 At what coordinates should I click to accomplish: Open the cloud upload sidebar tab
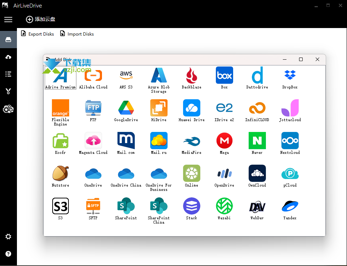click(x=8, y=57)
